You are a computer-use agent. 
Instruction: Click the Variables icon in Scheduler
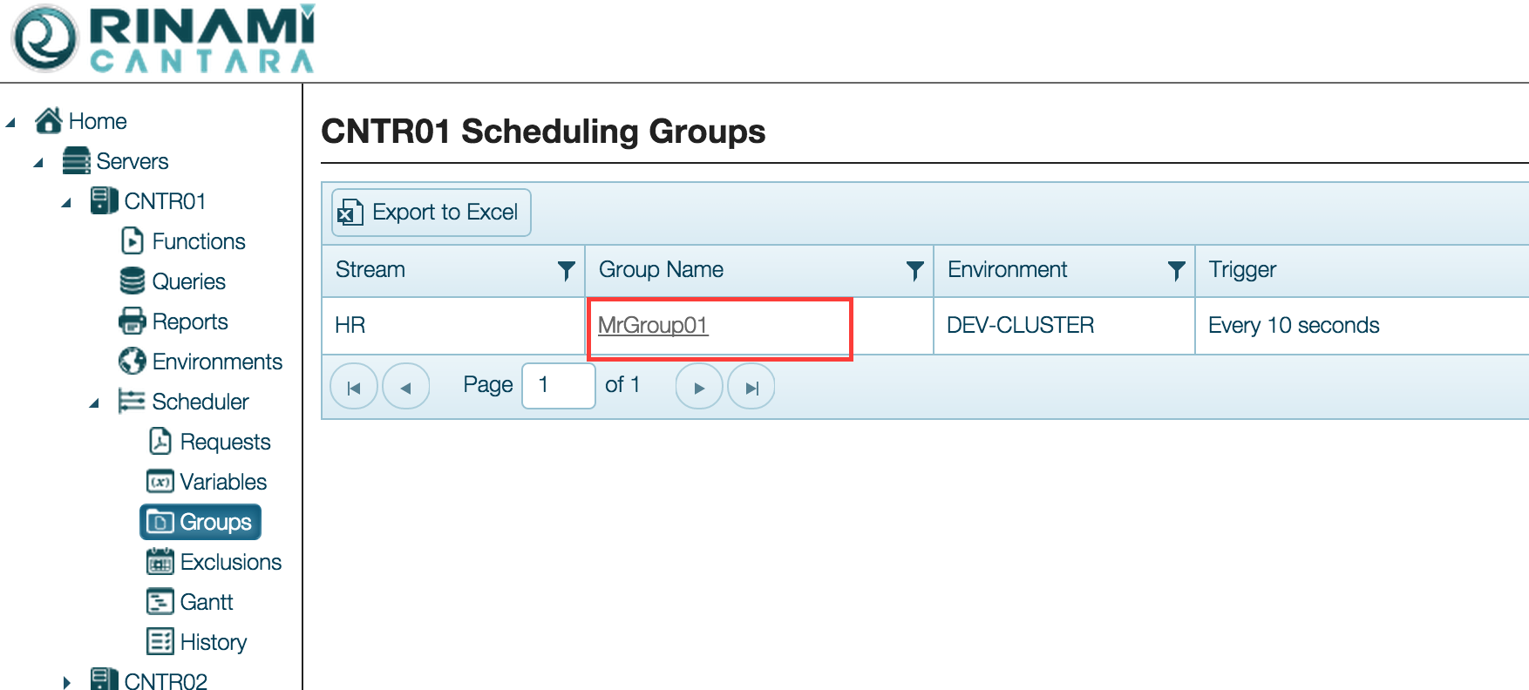(160, 482)
